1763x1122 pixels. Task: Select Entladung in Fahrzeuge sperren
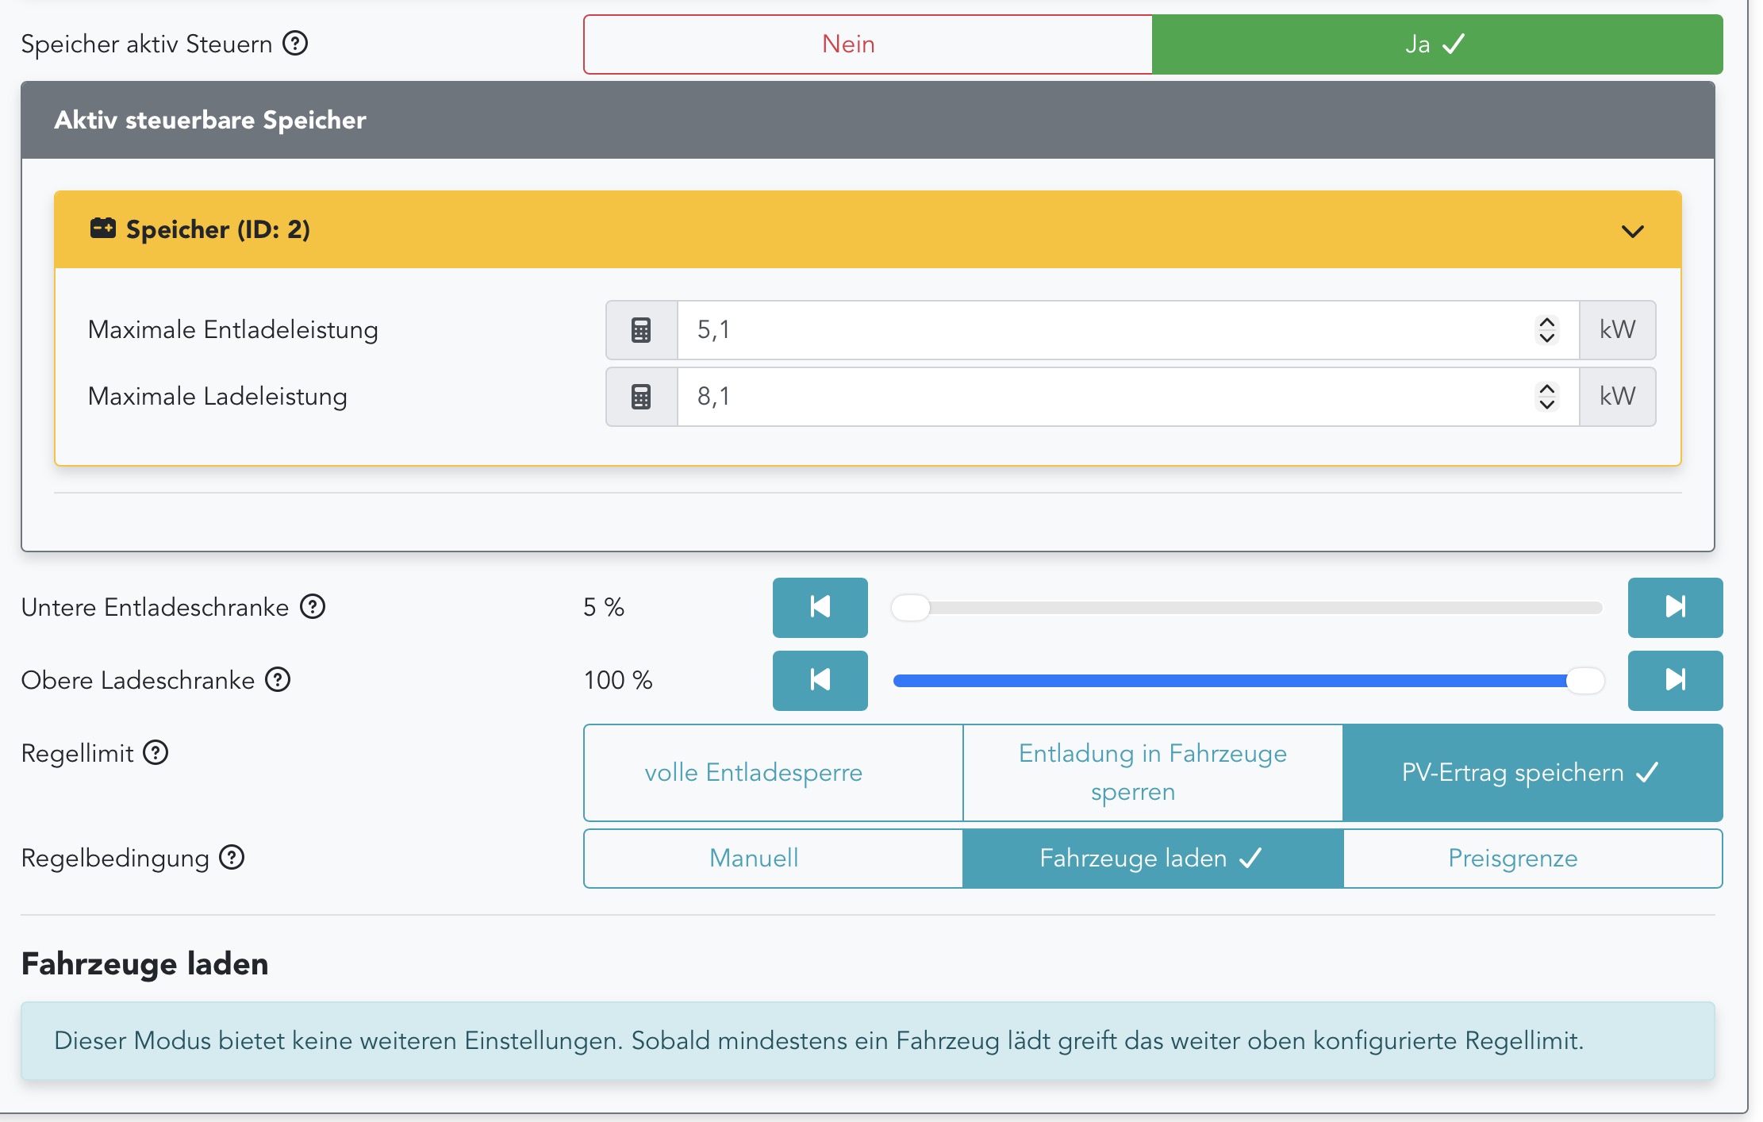(1152, 772)
